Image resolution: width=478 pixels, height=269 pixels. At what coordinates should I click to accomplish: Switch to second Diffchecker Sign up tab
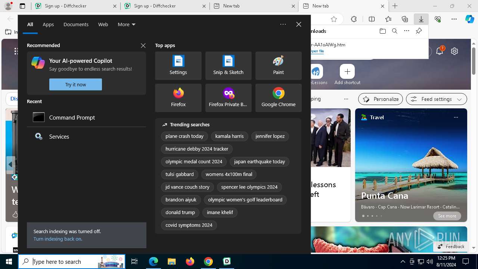click(x=164, y=6)
